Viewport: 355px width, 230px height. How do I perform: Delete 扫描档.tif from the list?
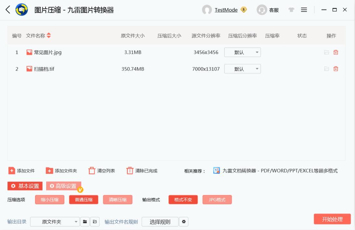pos(336,69)
